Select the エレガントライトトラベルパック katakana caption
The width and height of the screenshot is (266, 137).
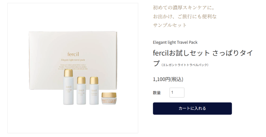tap(185, 65)
